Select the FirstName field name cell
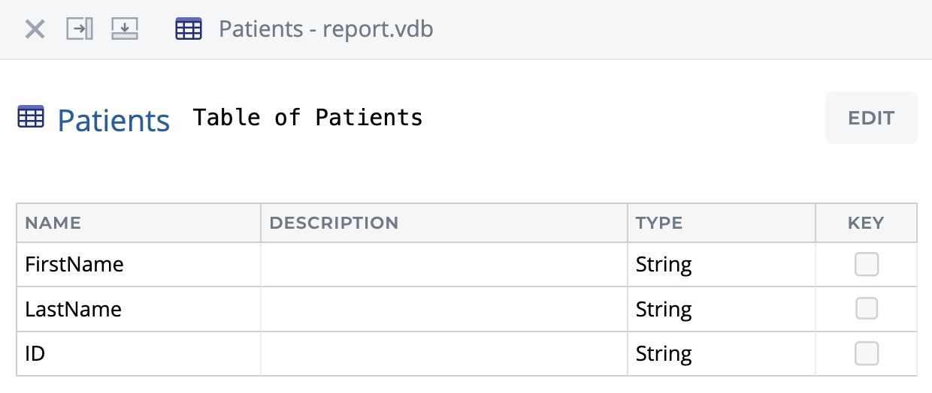 point(74,265)
